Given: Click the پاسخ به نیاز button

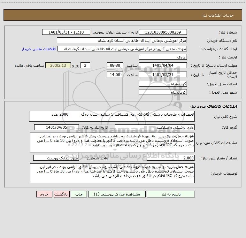Looking at the screenshot, I should coord(171,194).
